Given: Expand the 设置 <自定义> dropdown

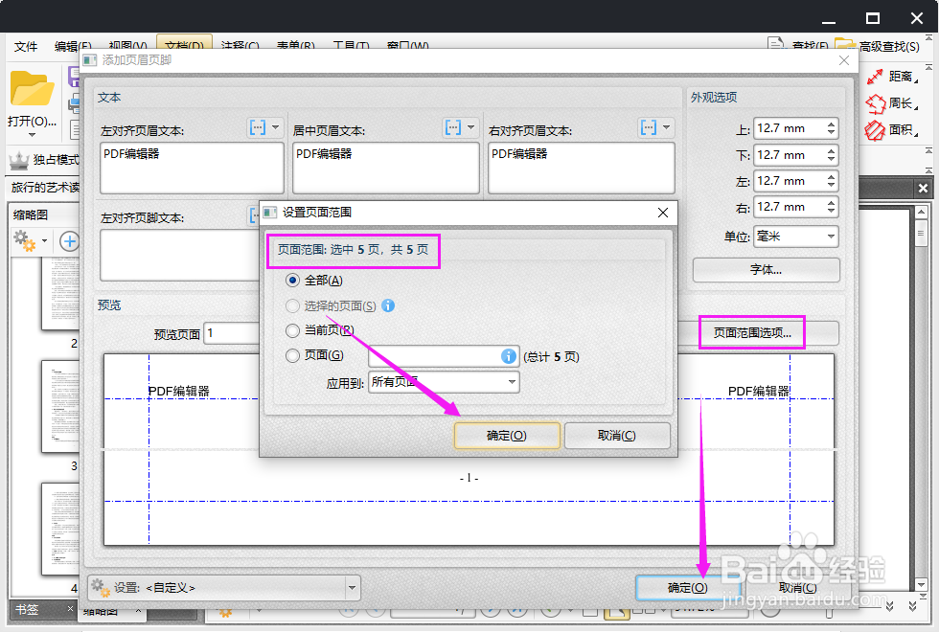Looking at the screenshot, I should (351, 587).
